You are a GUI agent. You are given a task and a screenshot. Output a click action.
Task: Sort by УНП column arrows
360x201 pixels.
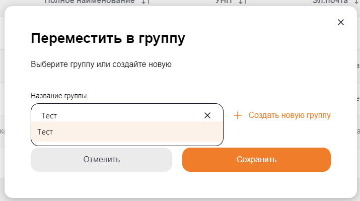243,2
